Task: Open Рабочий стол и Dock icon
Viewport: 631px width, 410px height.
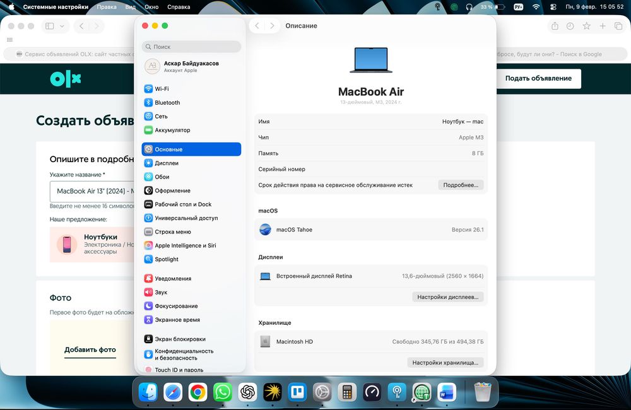Action: coord(148,204)
